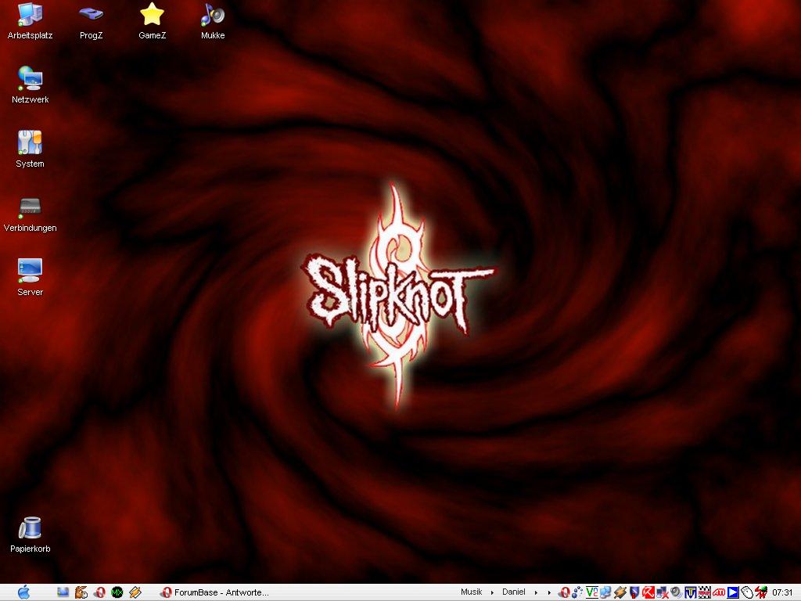
Task: Click the 07:31 taskbar clock
Action: [782, 592]
